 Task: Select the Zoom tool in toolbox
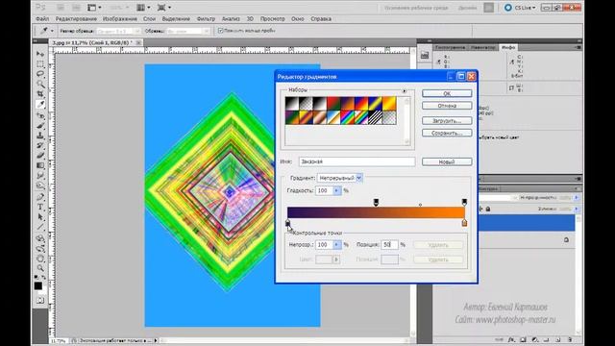40,268
